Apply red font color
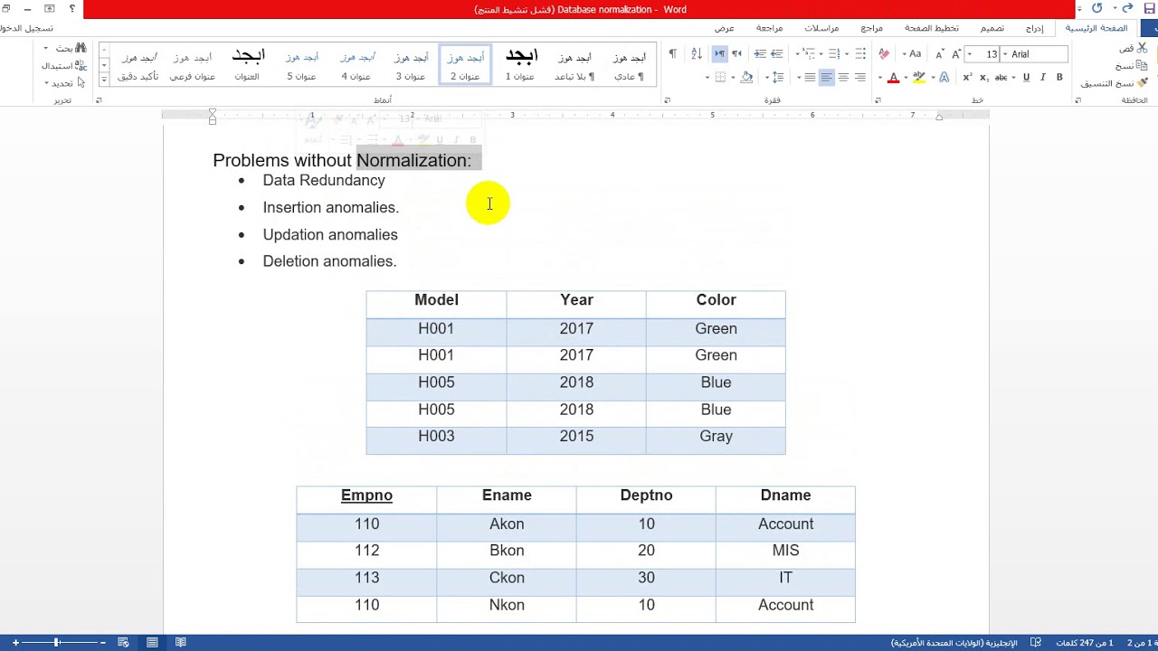This screenshot has width=1158, height=651. 893,77
